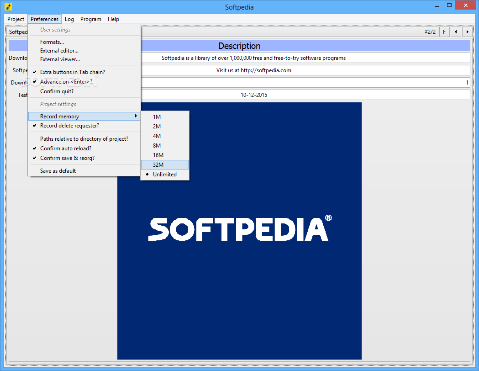Go to previous record with left arrow
This screenshot has width=479, height=371.
(x=456, y=32)
